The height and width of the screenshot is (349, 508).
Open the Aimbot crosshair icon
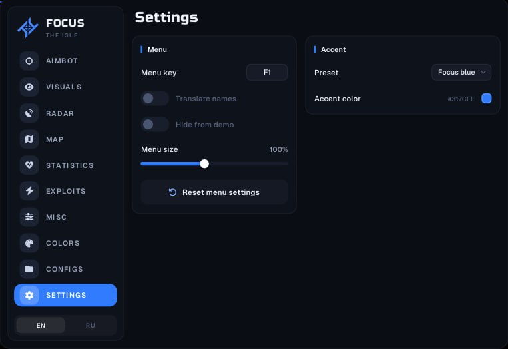point(29,61)
